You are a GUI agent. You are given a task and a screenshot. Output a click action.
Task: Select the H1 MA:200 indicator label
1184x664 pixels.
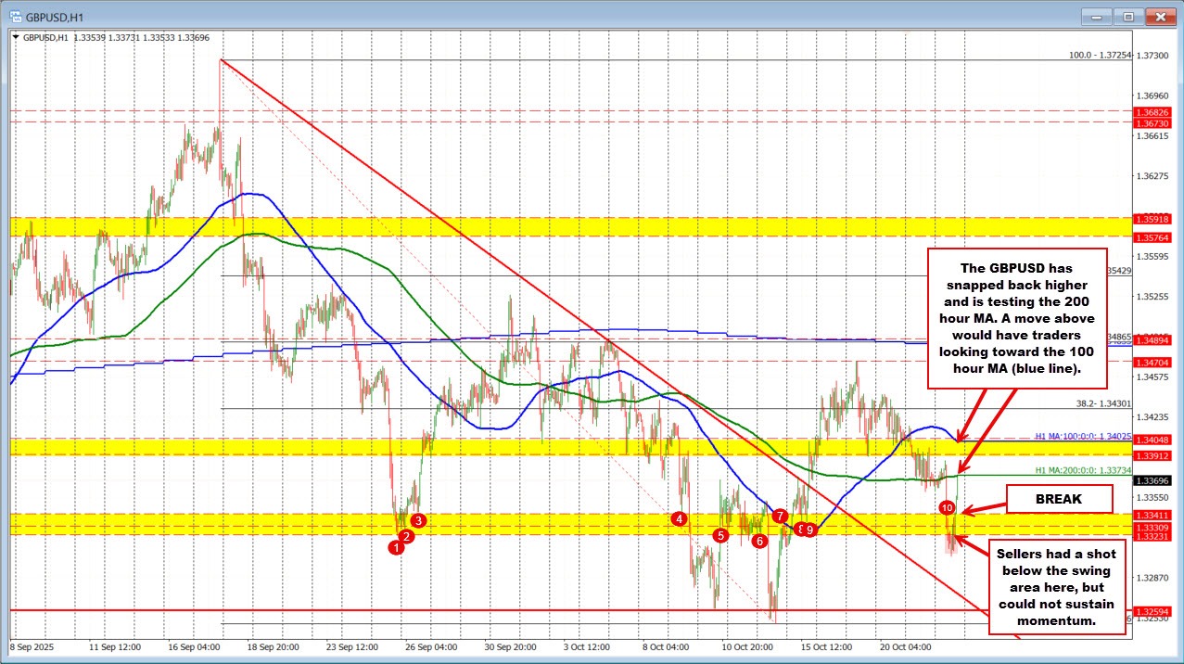1079,471
